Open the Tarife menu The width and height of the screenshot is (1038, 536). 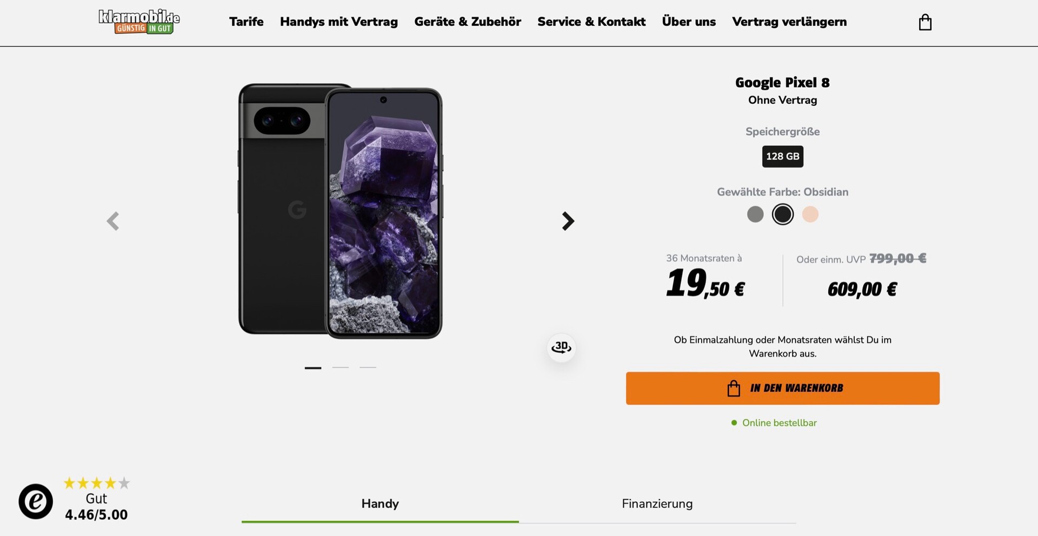tap(246, 22)
